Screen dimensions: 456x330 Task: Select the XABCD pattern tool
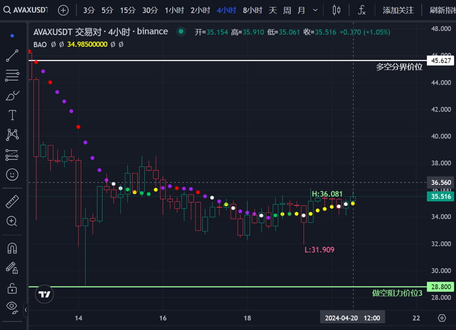click(11, 134)
